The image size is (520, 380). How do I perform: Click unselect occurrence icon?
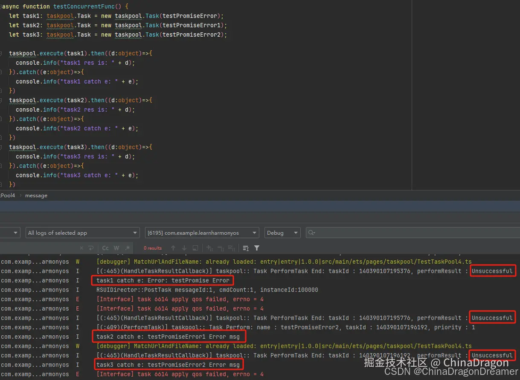[221, 248]
